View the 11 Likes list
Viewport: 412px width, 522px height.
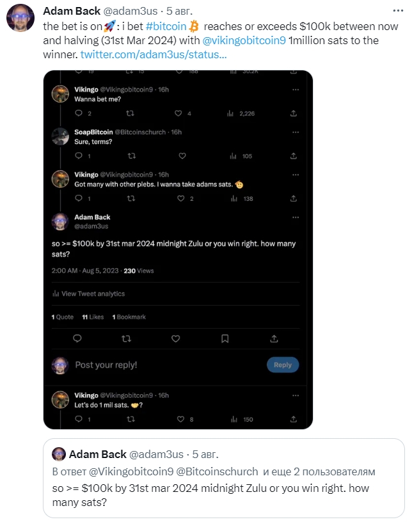click(x=93, y=317)
